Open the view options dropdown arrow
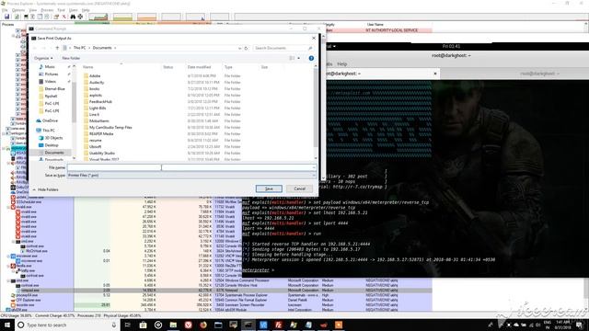589x331 pixels. 298,58
